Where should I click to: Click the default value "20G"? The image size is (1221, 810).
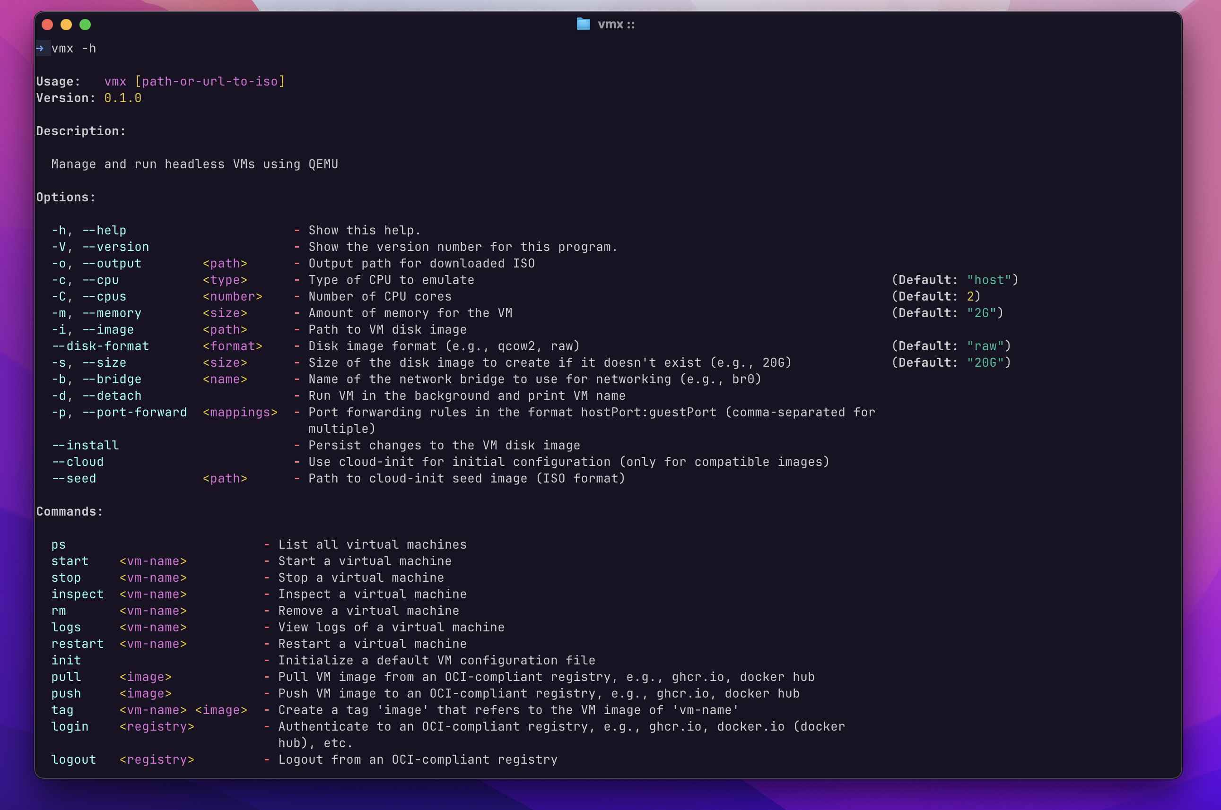click(985, 362)
